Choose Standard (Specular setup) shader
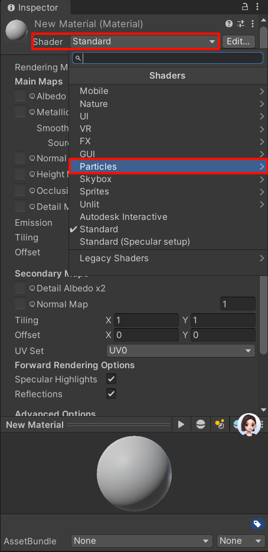The height and width of the screenshot is (552, 268). (x=135, y=242)
